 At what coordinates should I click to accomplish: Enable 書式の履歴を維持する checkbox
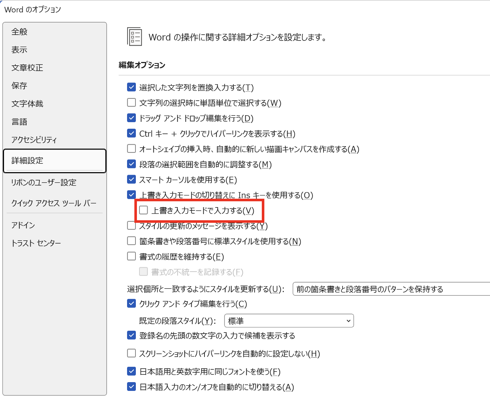(x=131, y=256)
